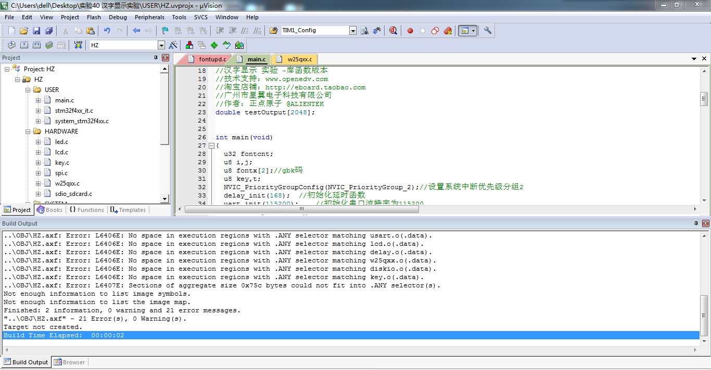Screen dimensions: 711x370
Task: Download code to flash with LOAD icon
Action: pyautogui.click(x=78, y=45)
